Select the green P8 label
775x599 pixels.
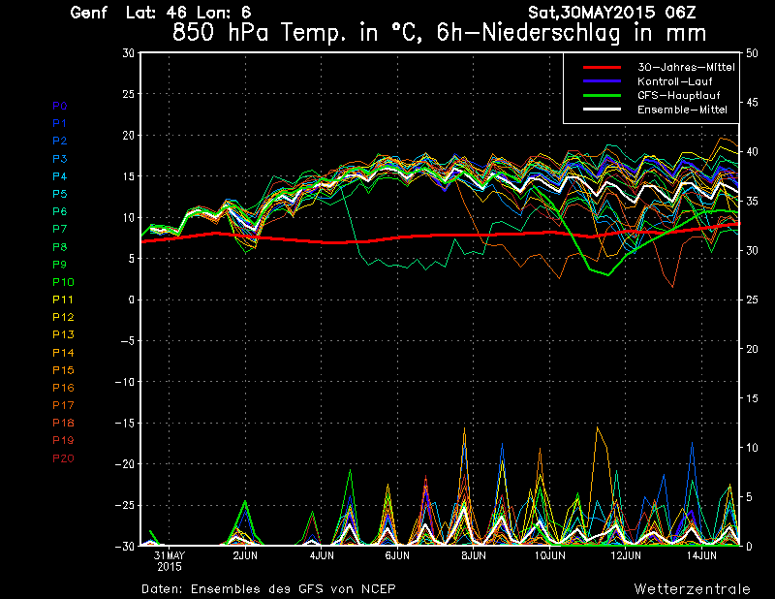[59, 247]
